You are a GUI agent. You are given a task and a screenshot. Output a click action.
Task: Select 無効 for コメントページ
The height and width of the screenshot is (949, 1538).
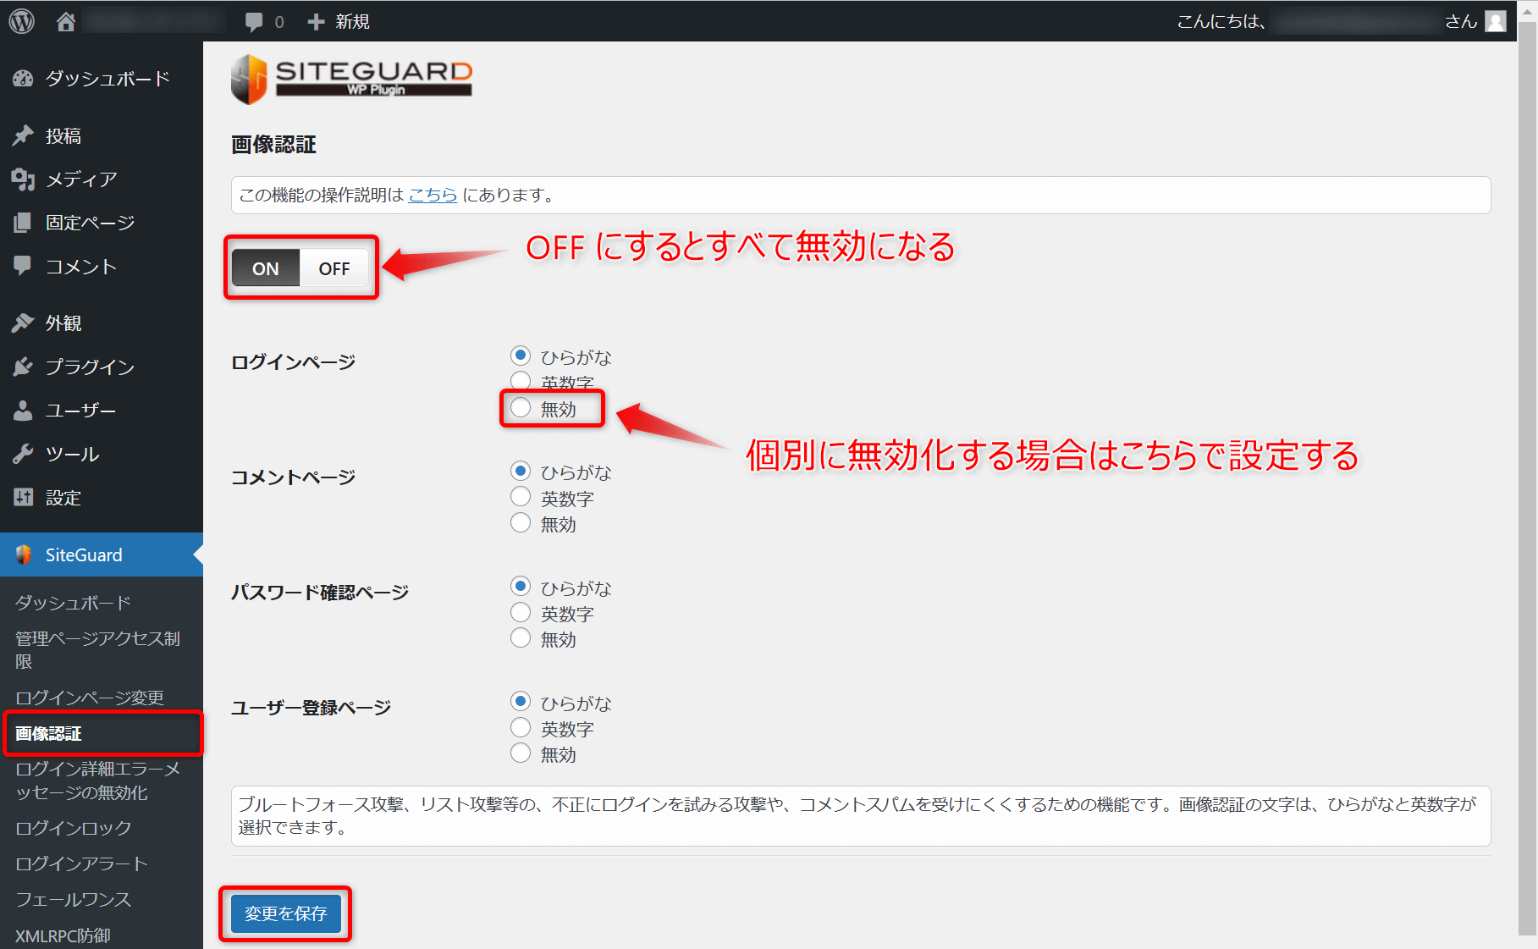pos(521,522)
